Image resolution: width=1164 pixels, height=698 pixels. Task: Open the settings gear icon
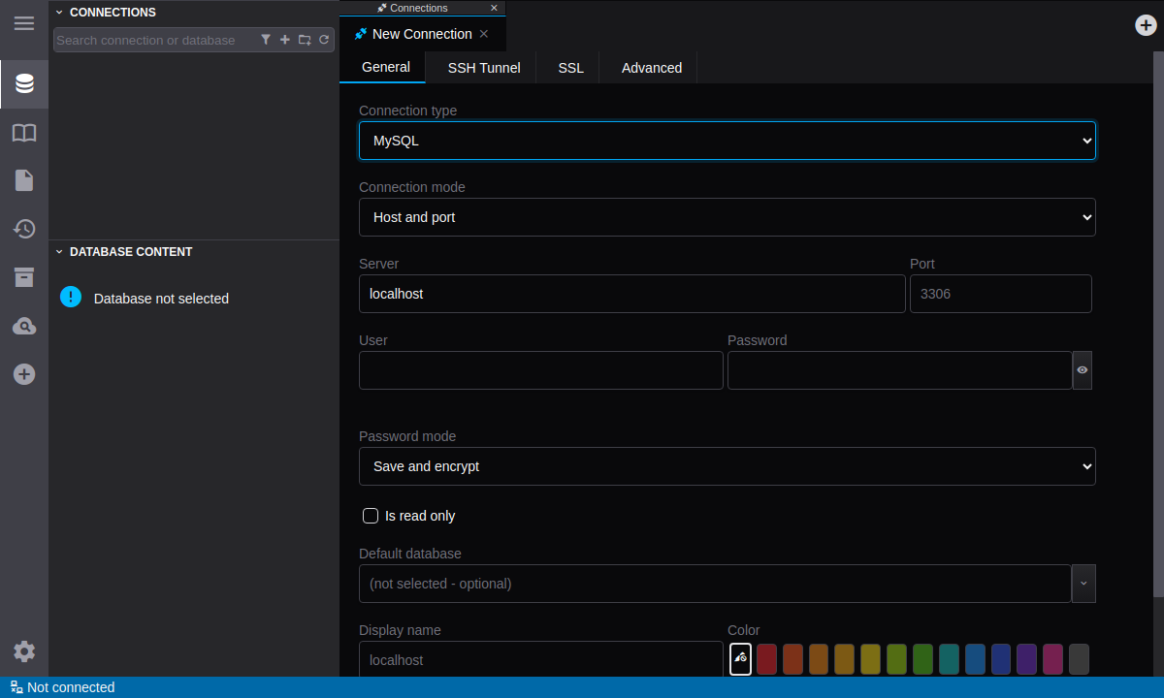click(x=24, y=651)
